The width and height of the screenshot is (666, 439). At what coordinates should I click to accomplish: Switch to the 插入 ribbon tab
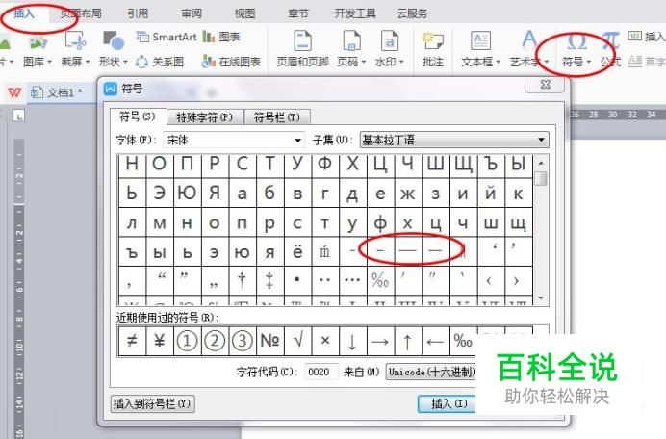24,13
